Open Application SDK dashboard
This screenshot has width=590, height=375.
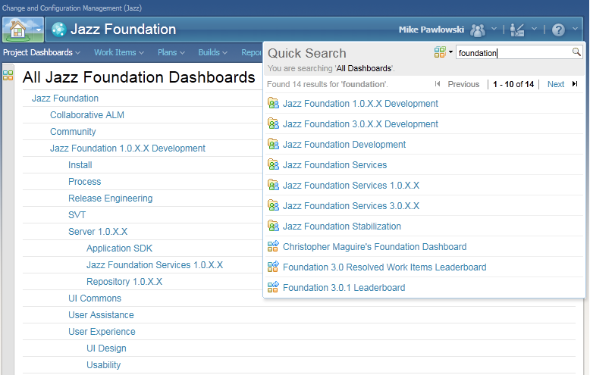[x=119, y=248]
